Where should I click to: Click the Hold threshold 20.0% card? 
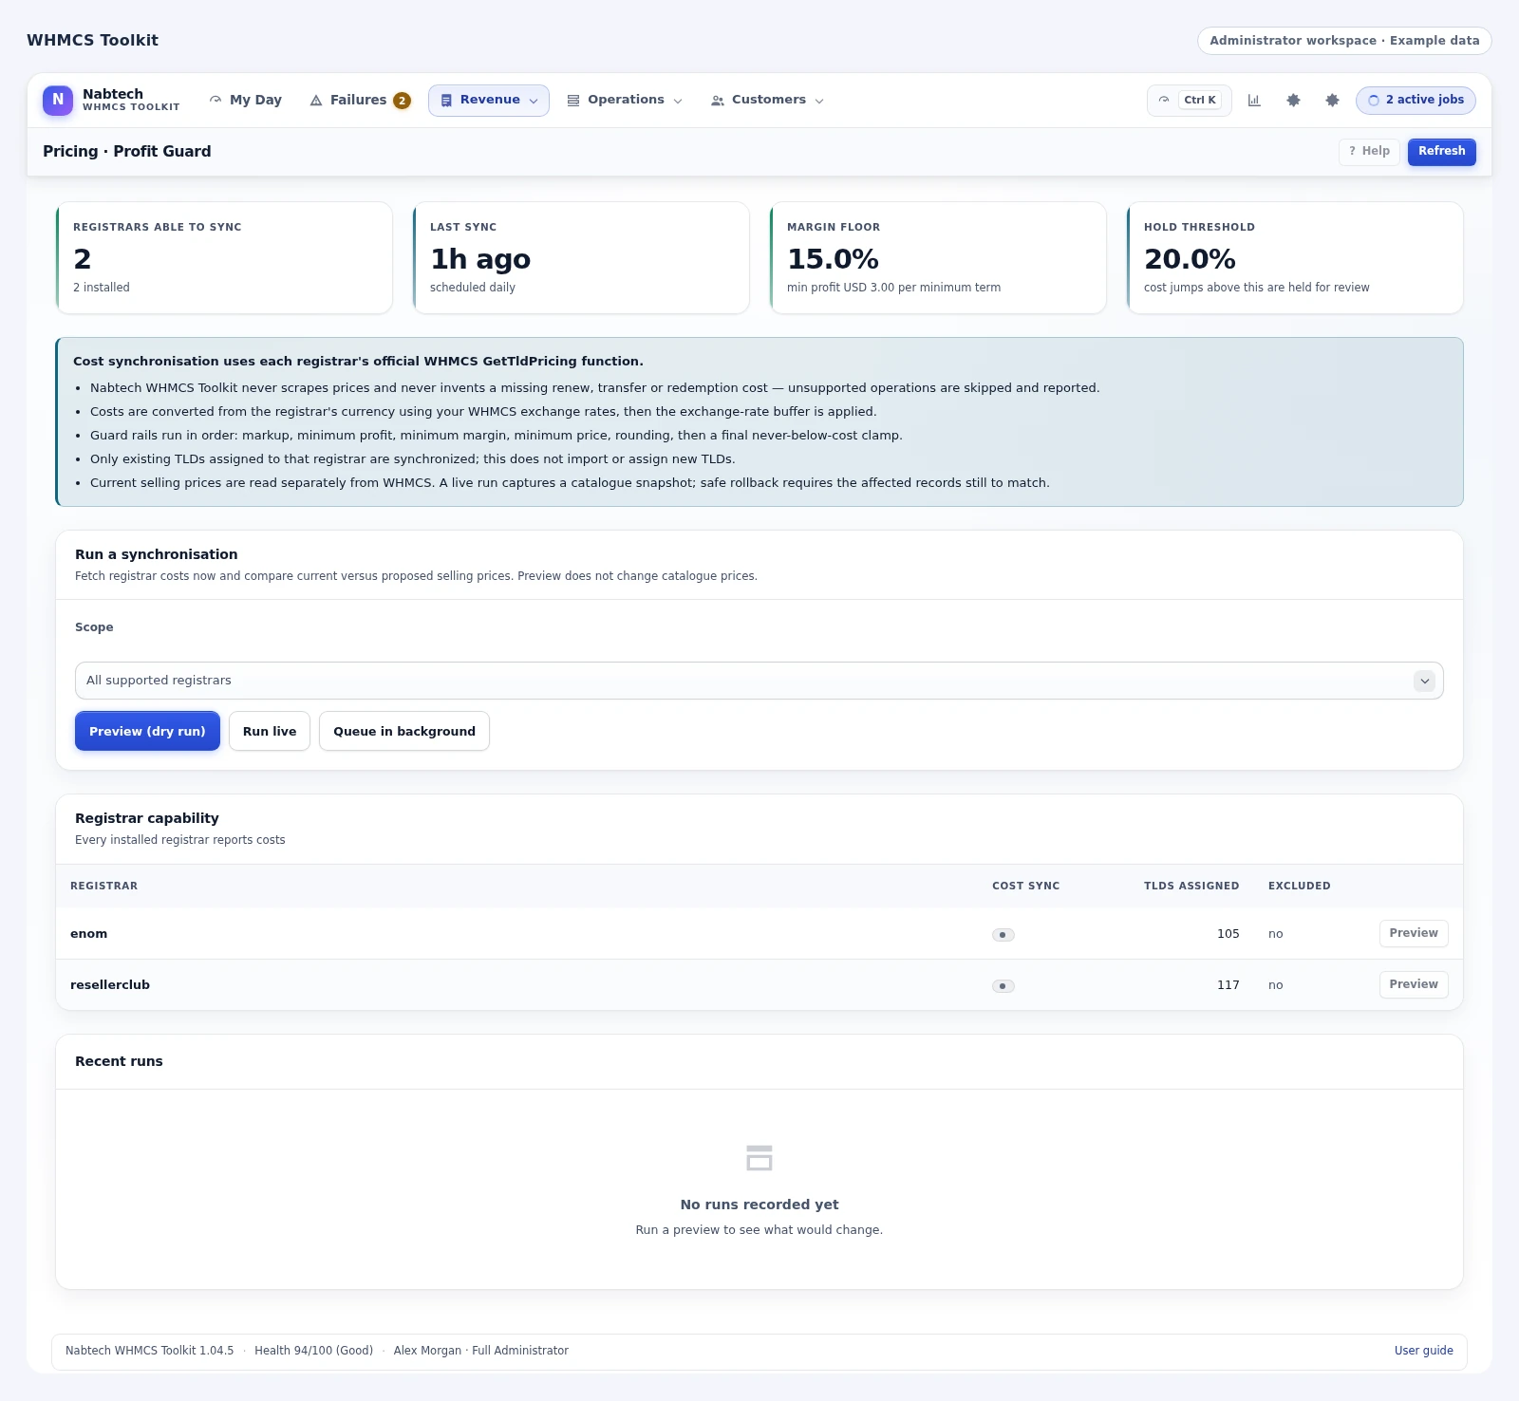(x=1295, y=257)
